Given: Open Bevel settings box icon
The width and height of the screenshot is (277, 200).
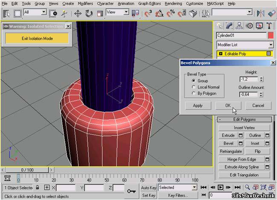Looking at the screenshot, I should 241,143.
